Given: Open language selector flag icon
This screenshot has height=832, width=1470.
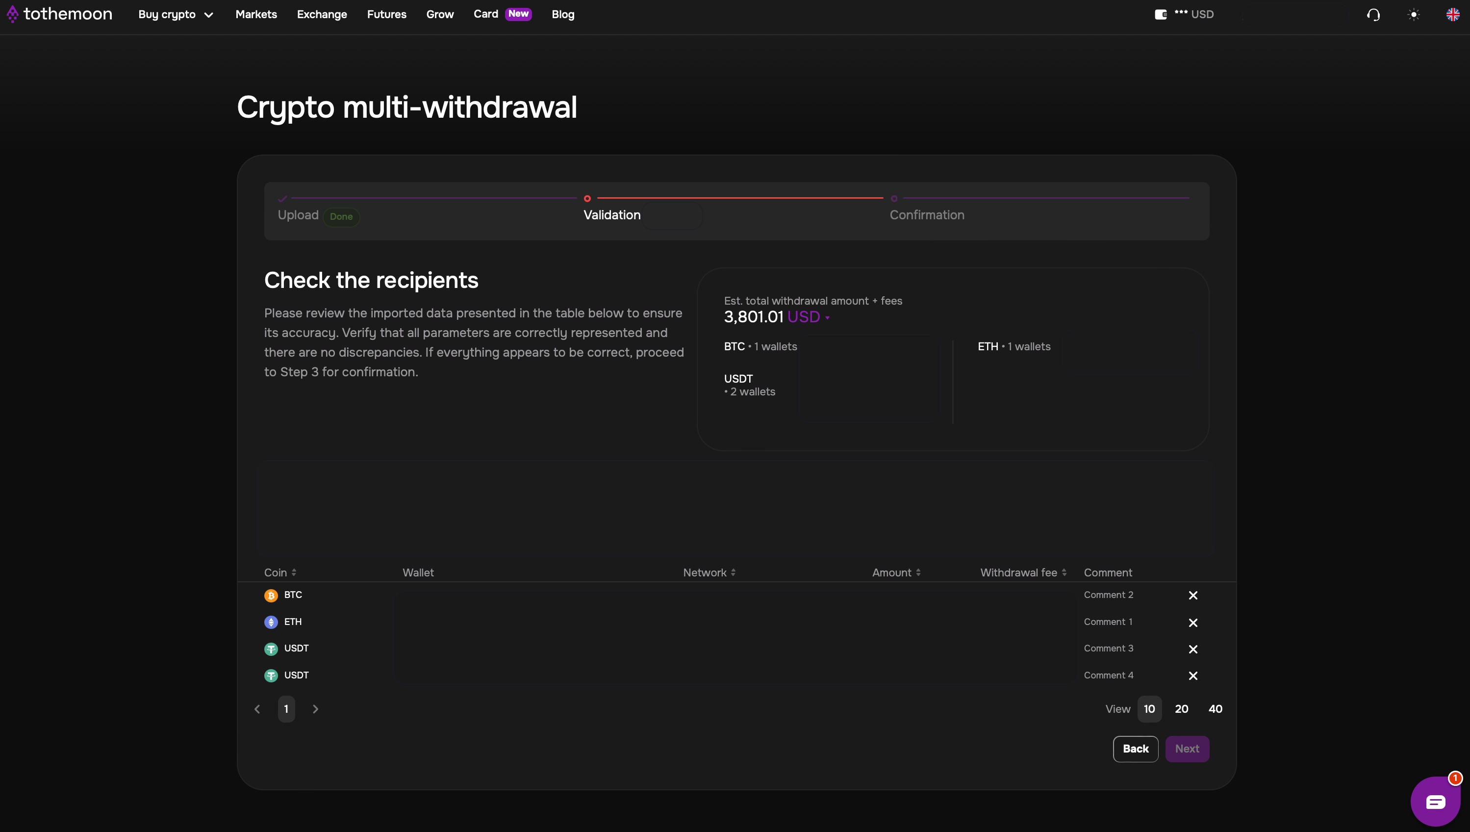Looking at the screenshot, I should coord(1453,14).
